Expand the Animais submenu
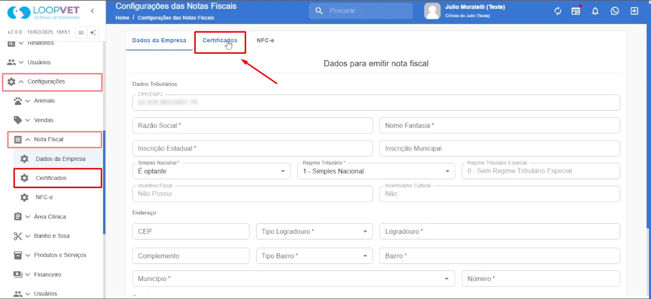651x299 pixels. click(28, 101)
